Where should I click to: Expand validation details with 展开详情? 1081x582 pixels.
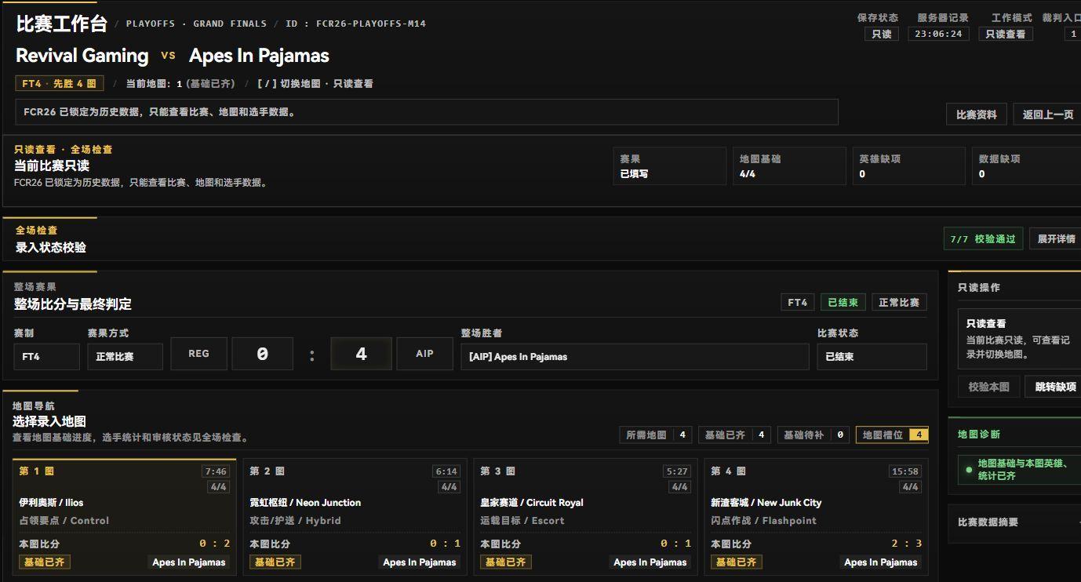1056,239
